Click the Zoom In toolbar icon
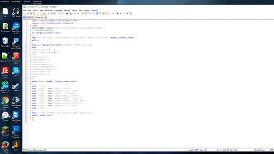The height and width of the screenshot is (154, 274). [x=75, y=13]
